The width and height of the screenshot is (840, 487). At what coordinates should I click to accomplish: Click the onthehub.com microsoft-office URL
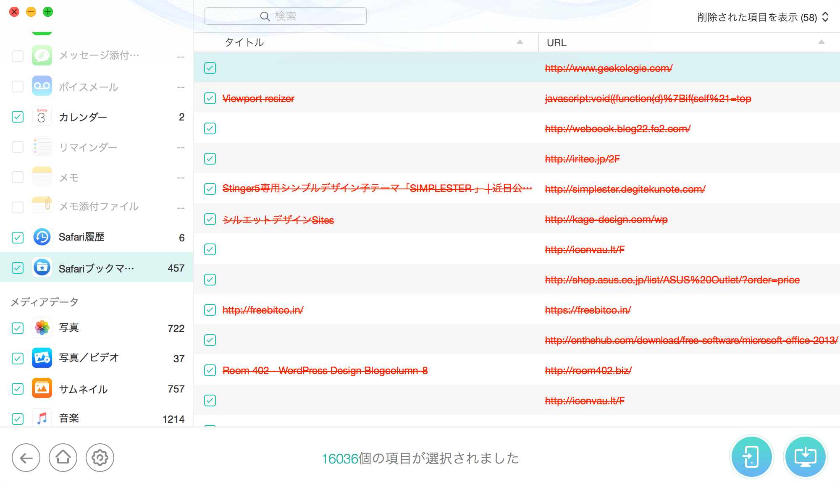(691, 340)
